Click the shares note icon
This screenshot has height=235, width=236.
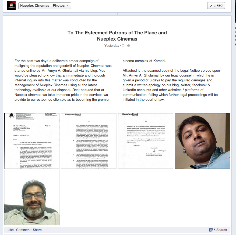(x=211, y=230)
